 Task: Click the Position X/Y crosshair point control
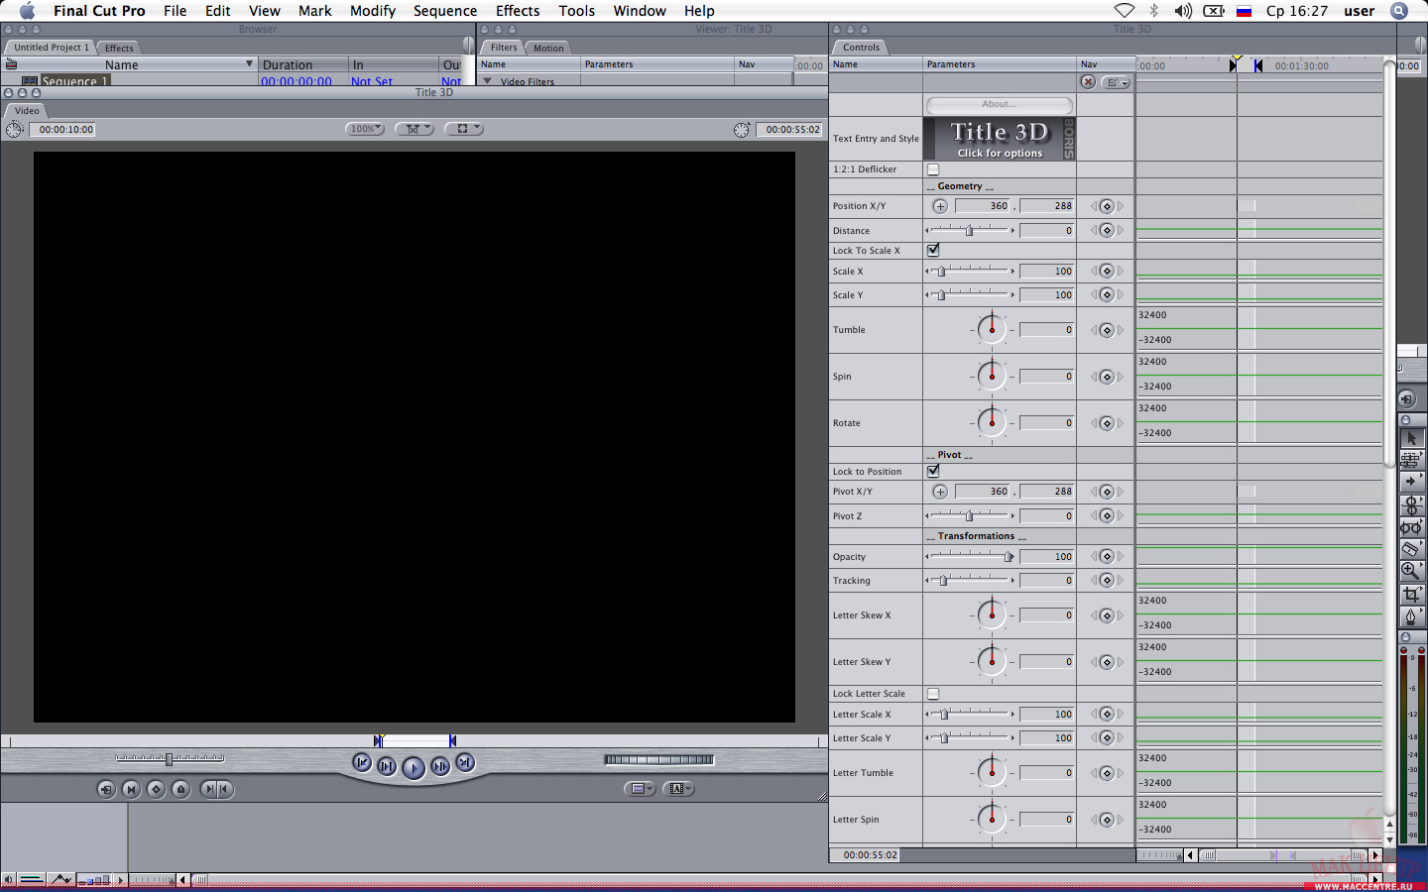tap(940, 206)
